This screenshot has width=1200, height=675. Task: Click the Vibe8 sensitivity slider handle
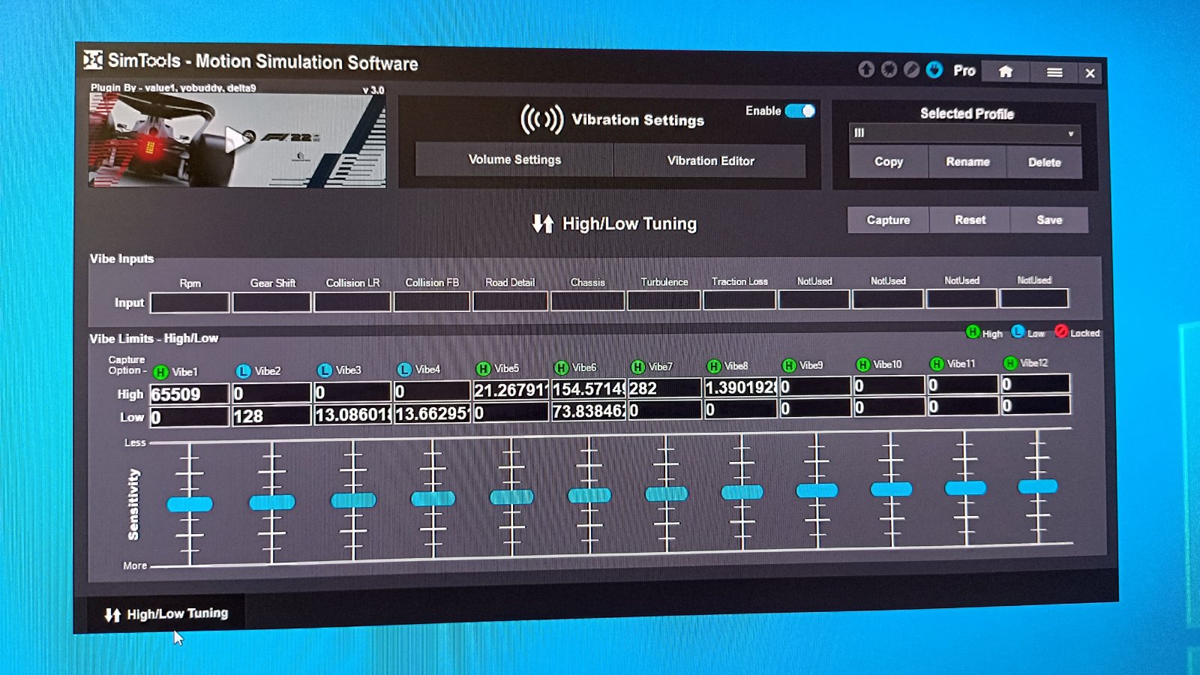click(742, 492)
